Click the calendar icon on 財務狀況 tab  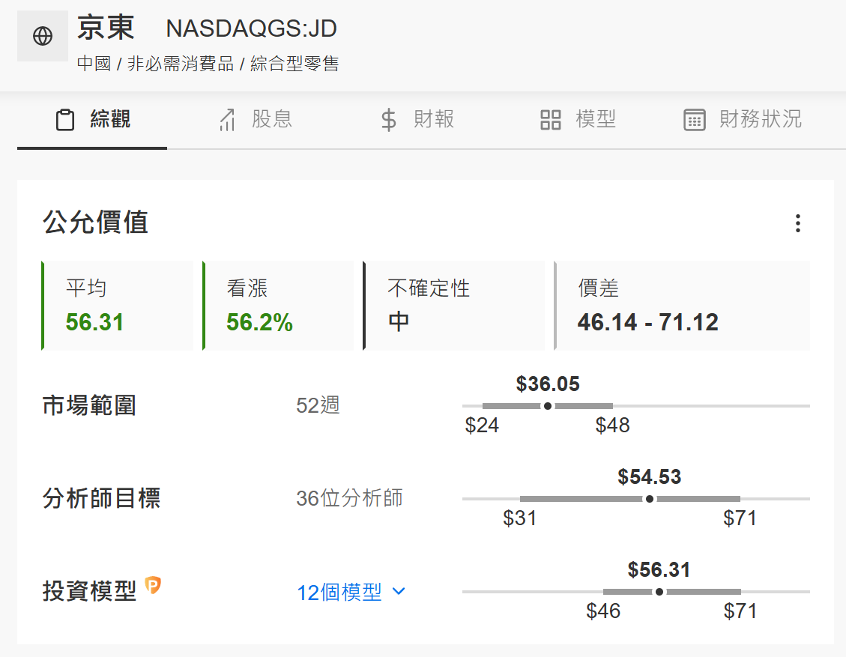[x=695, y=120]
